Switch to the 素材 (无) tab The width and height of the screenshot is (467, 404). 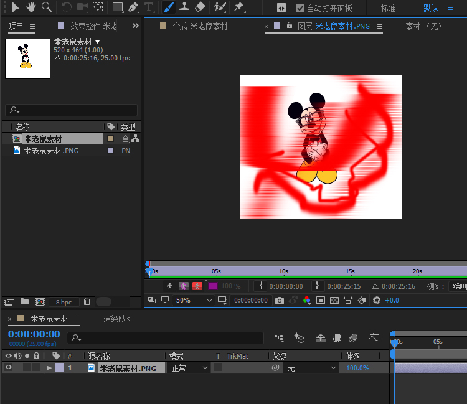pyautogui.click(x=423, y=26)
